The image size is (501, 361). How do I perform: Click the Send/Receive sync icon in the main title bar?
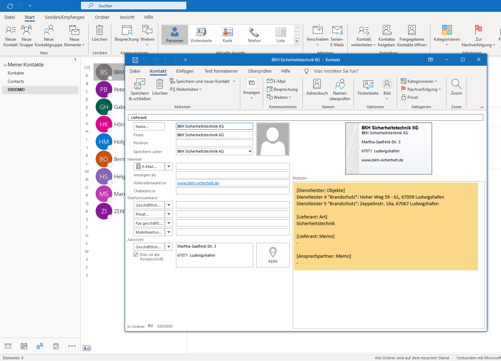coord(10,6)
